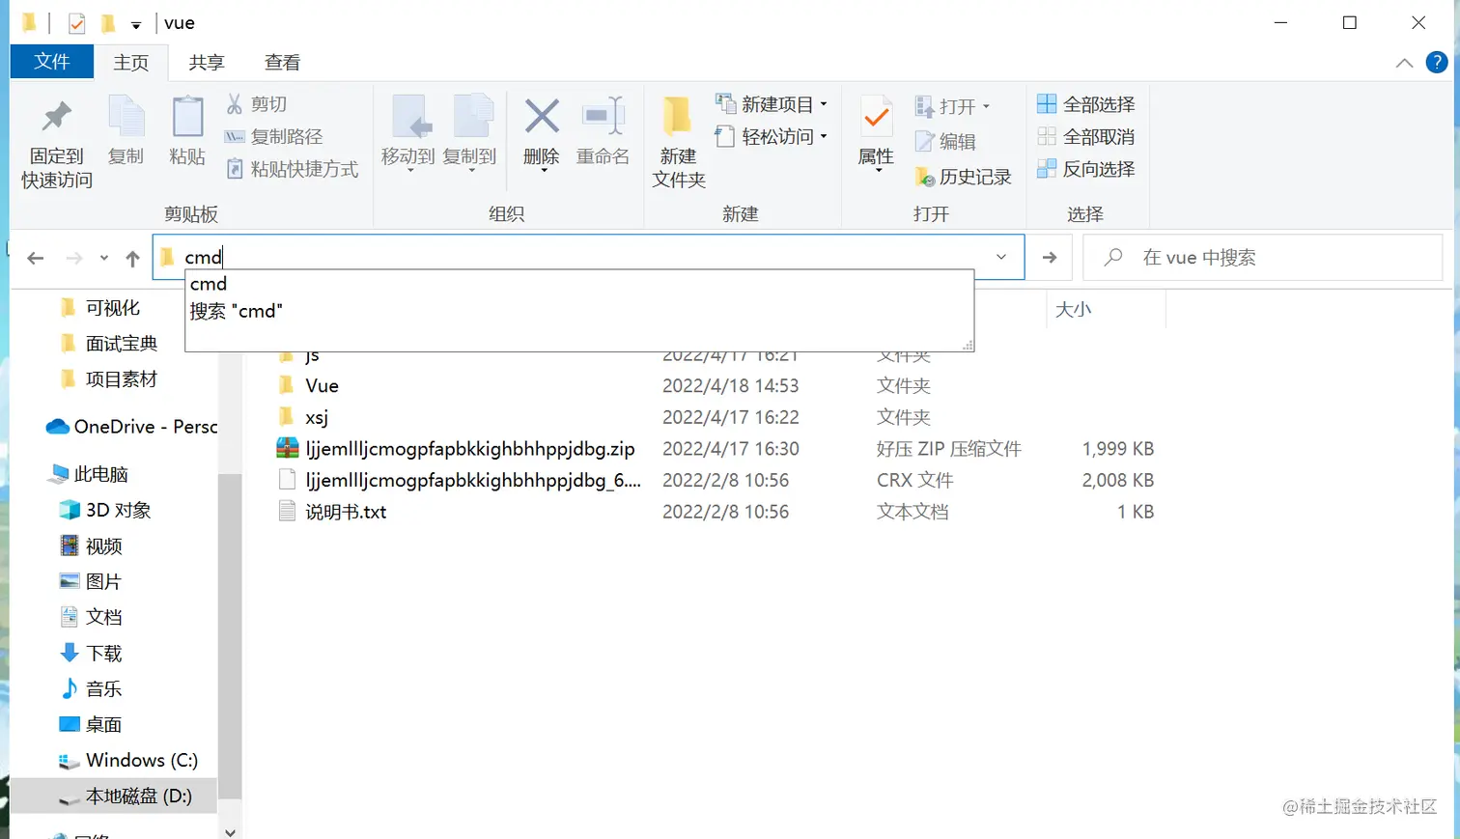Open the File (文件) tab
1460x839 pixels.
[52, 62]
